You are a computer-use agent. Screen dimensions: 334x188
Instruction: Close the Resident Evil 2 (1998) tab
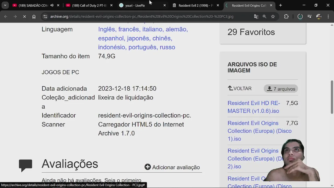218,5
